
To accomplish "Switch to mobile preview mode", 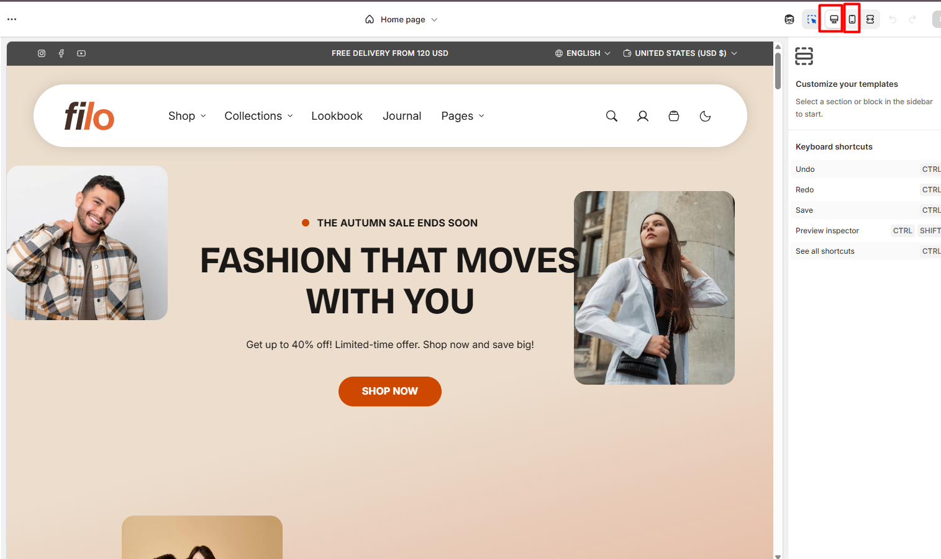I will click(x=852, y=19).
